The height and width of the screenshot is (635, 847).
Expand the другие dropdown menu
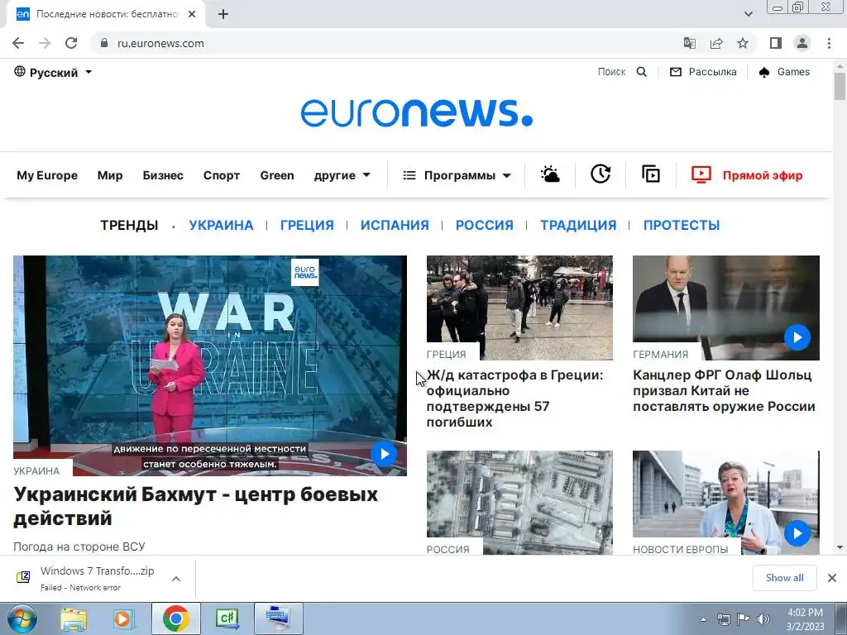click(342, 175)
